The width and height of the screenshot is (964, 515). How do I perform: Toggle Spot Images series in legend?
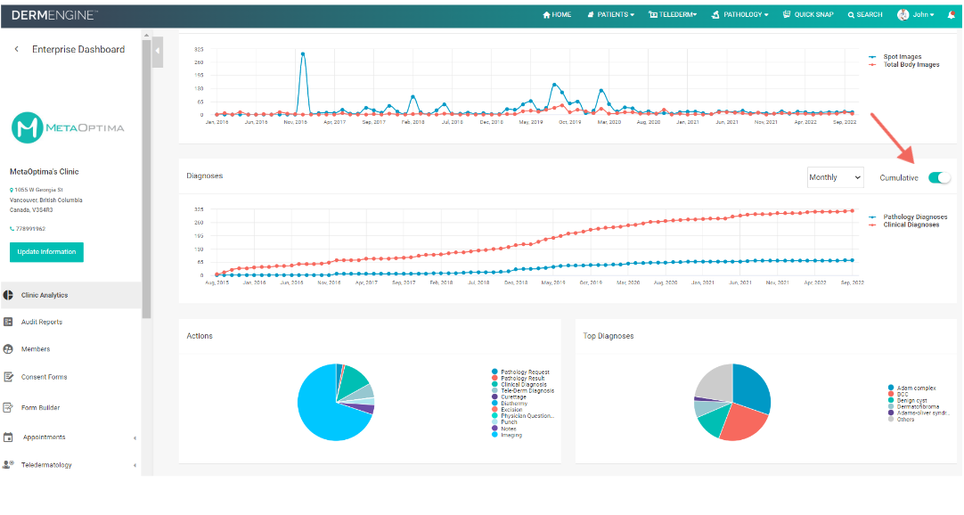pyautogui.click(x=903, y=56)
